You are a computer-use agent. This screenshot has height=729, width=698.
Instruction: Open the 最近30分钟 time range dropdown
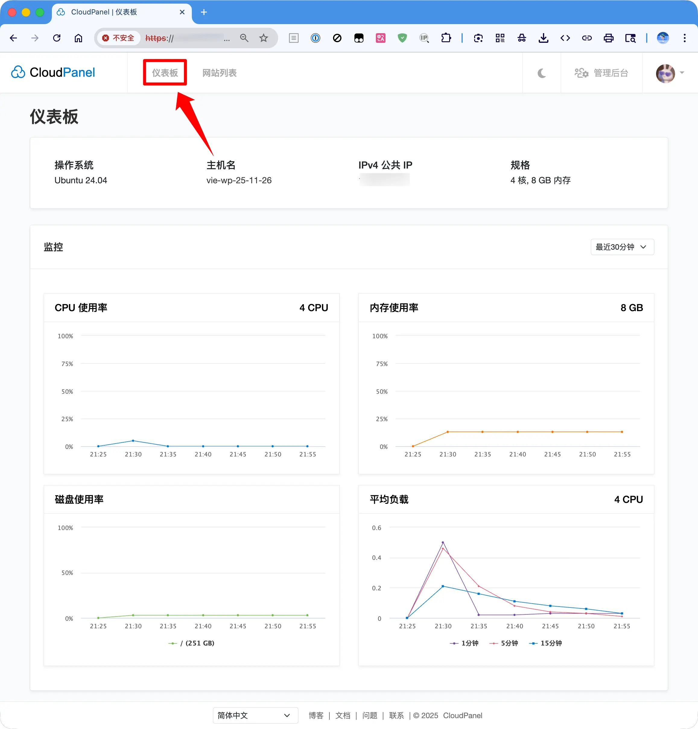[x=622, y=247]
